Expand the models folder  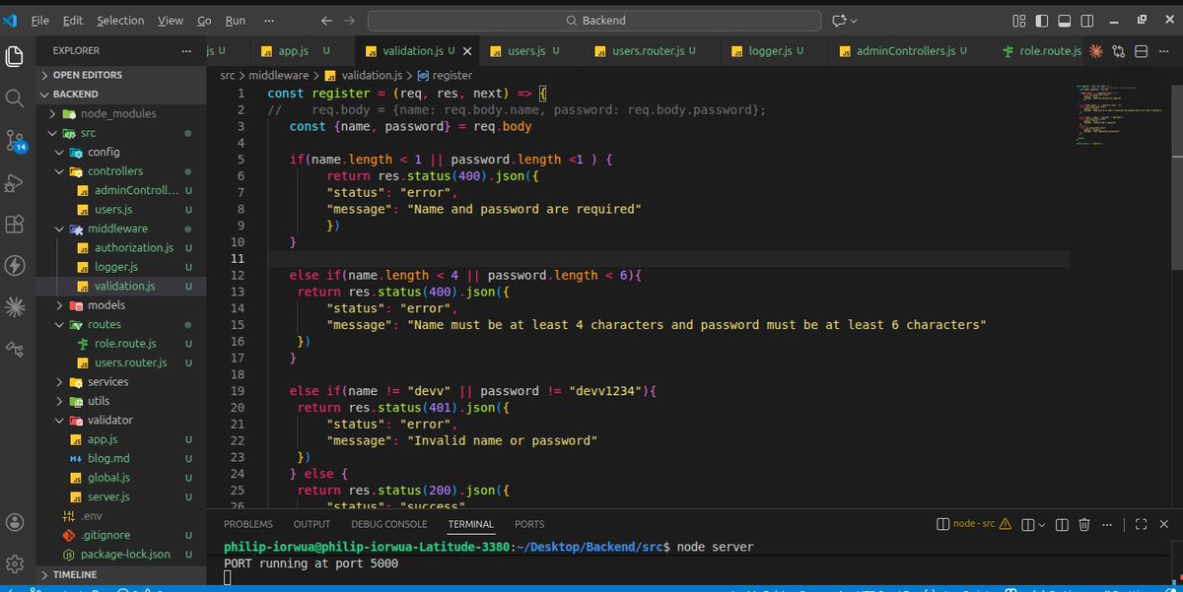[120, 305]
